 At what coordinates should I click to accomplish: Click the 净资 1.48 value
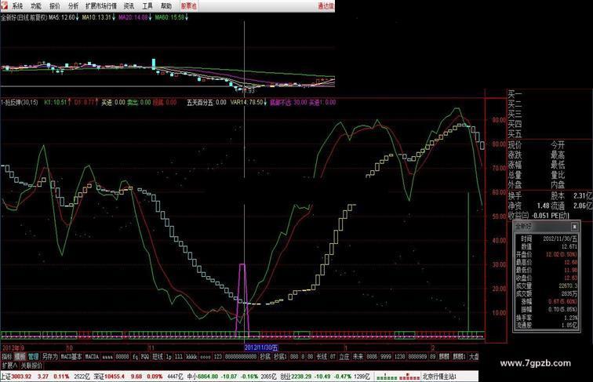(543, 206)
